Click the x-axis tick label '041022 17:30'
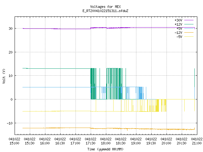Image resolution: width=203 pixels, height=152 pixels. click(x=91, y=141)
